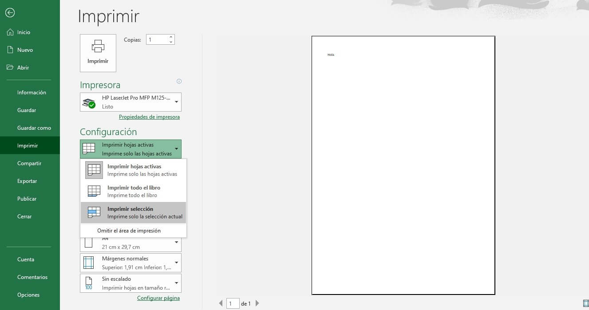
Task: Click the Hola text in the preview
Action: 331,54
